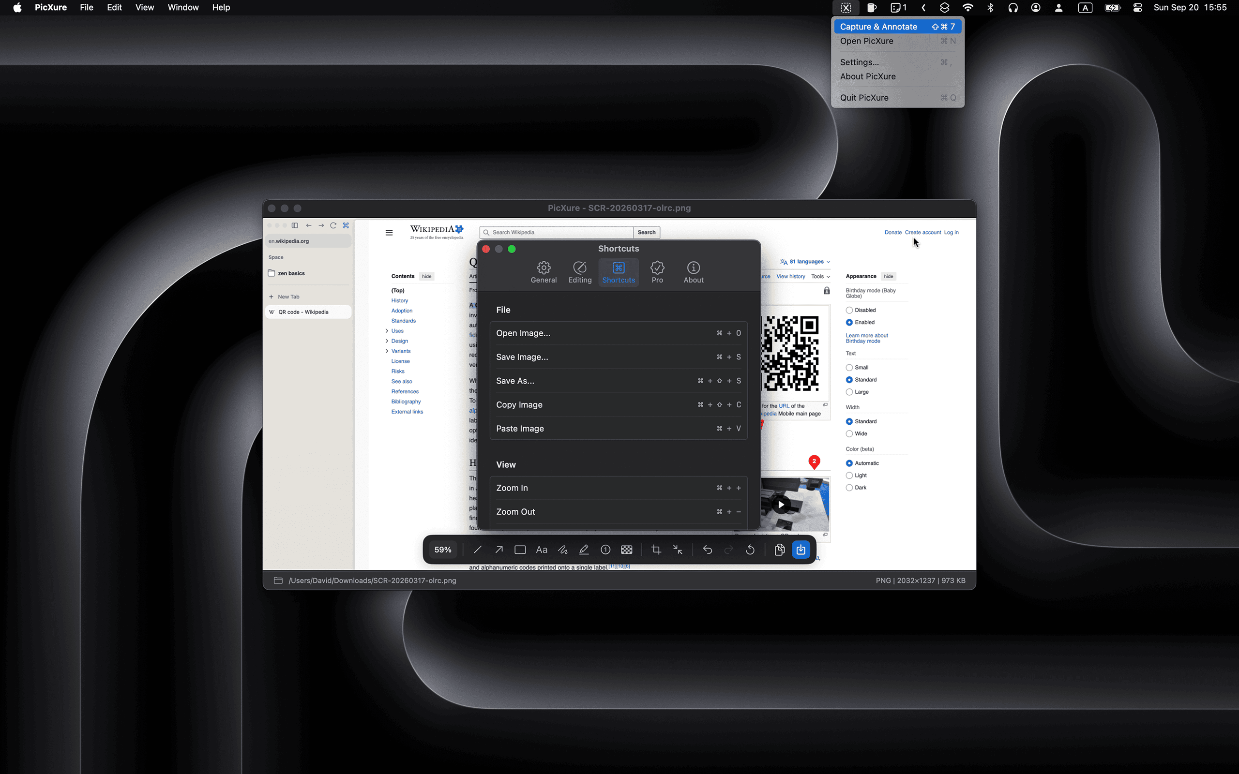Click the Save As... shortcut row
Screen dimensions: 1239x774
pyautogui.click(x=619, y=381)
